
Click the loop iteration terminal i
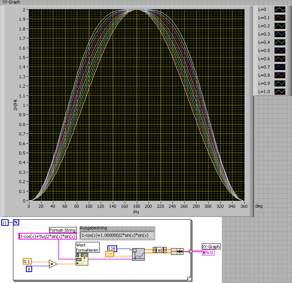[29, 269]
